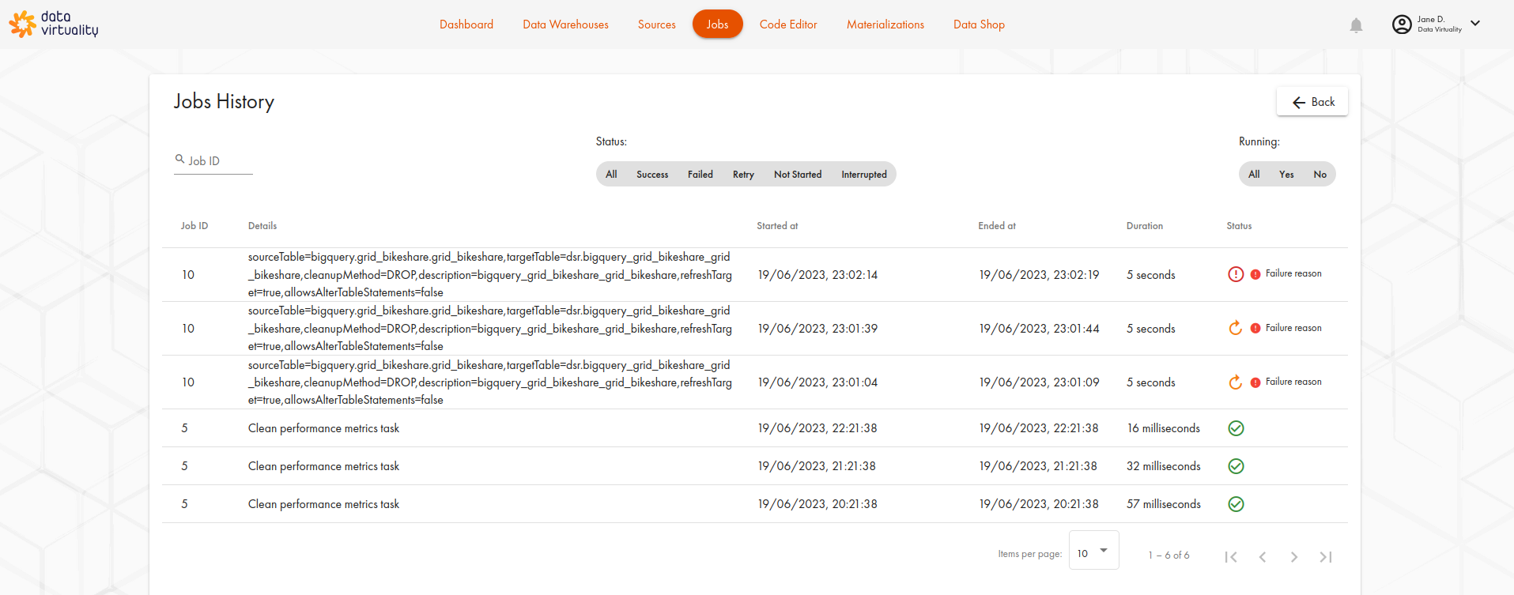Filter job status by Success

[652, 175]
